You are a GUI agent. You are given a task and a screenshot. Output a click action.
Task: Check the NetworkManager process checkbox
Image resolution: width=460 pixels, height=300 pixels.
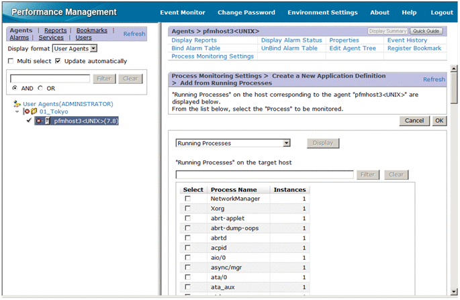[188, 199]
